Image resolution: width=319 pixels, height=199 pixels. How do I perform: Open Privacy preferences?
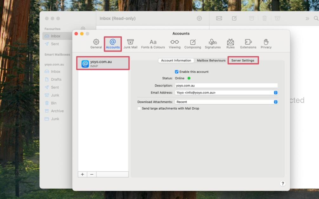[266, 44]
